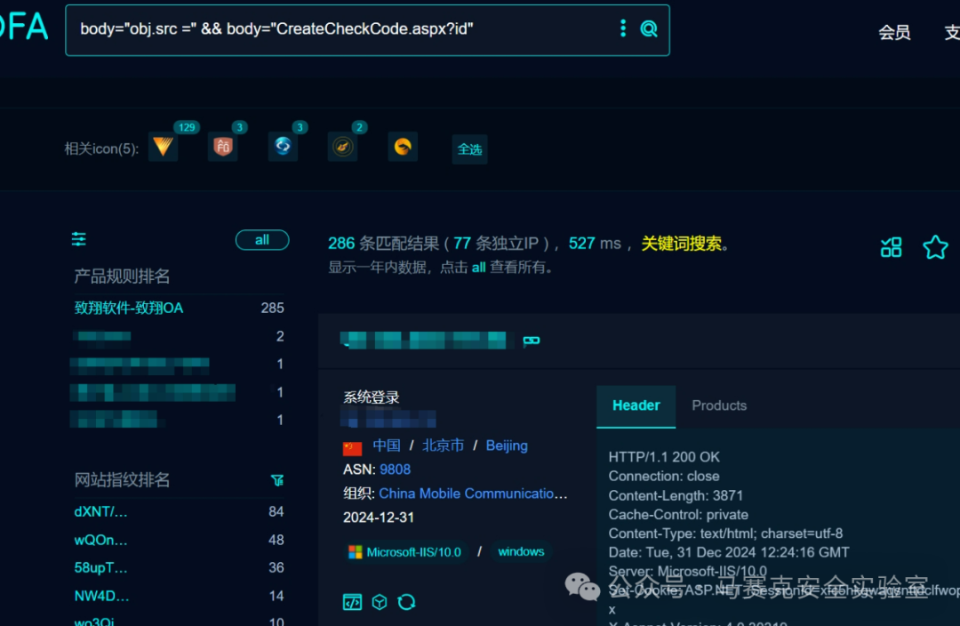Click the link chain icon beside result host

(x=532, y=341)
